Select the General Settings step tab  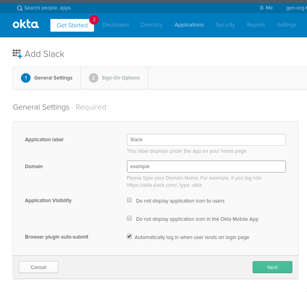point(47,78)
